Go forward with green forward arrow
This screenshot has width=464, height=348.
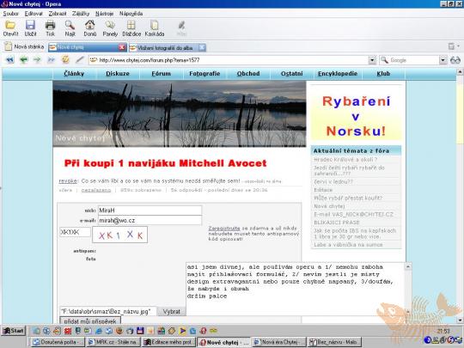[37, 60]
